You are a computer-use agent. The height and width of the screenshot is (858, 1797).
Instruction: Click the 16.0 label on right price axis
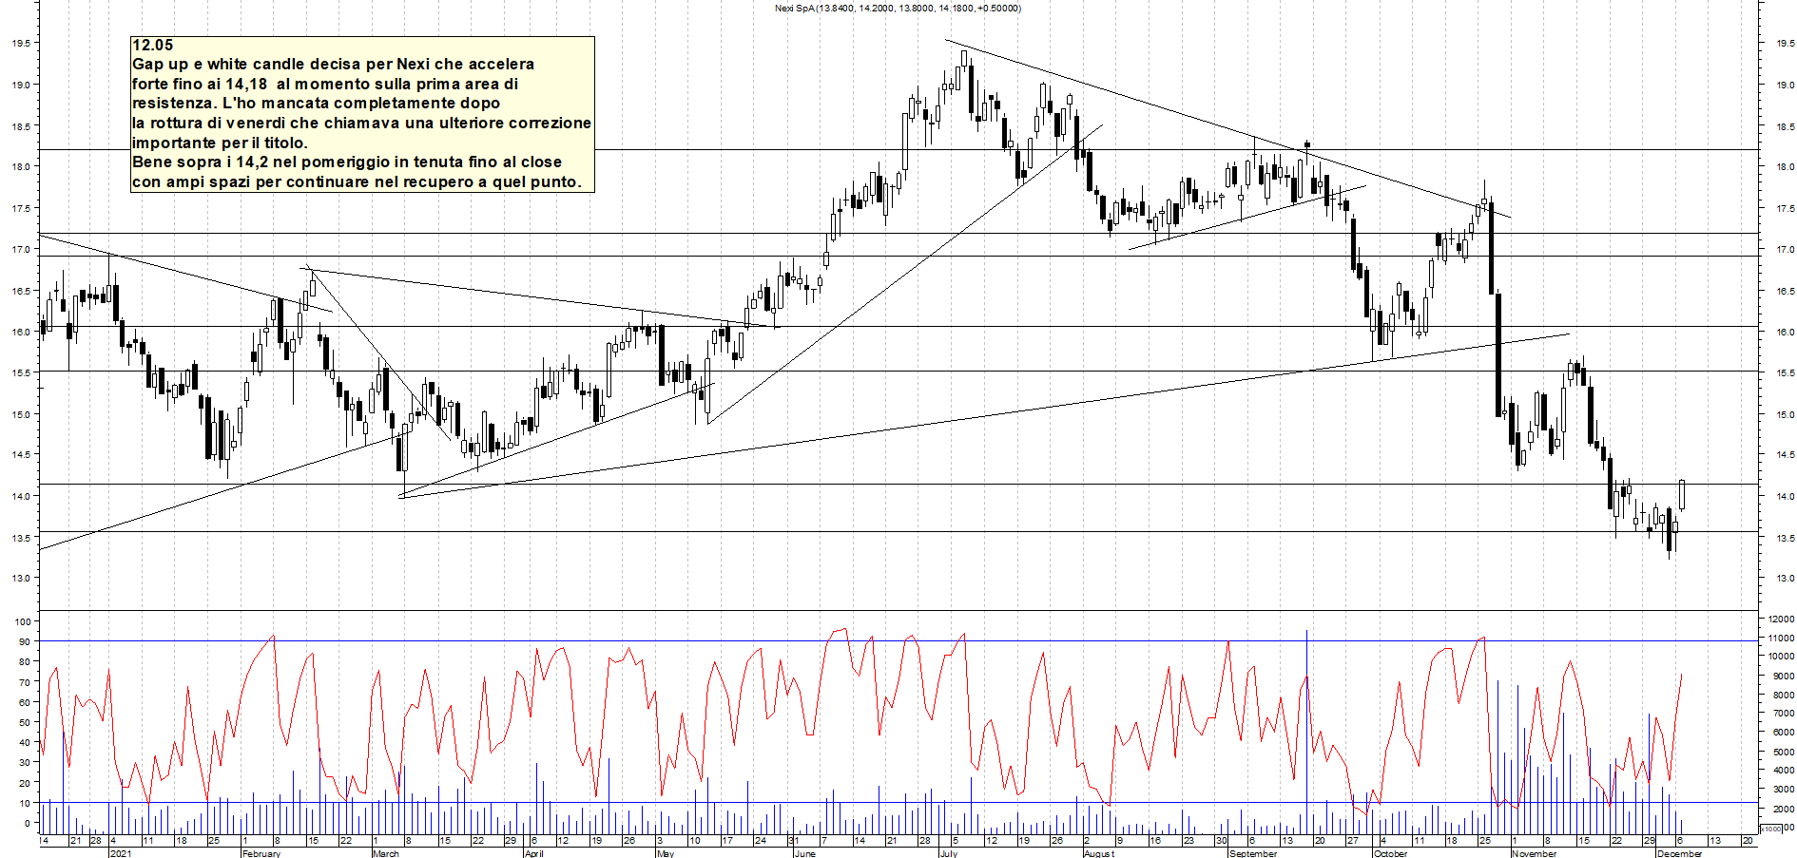[1785, 333]
